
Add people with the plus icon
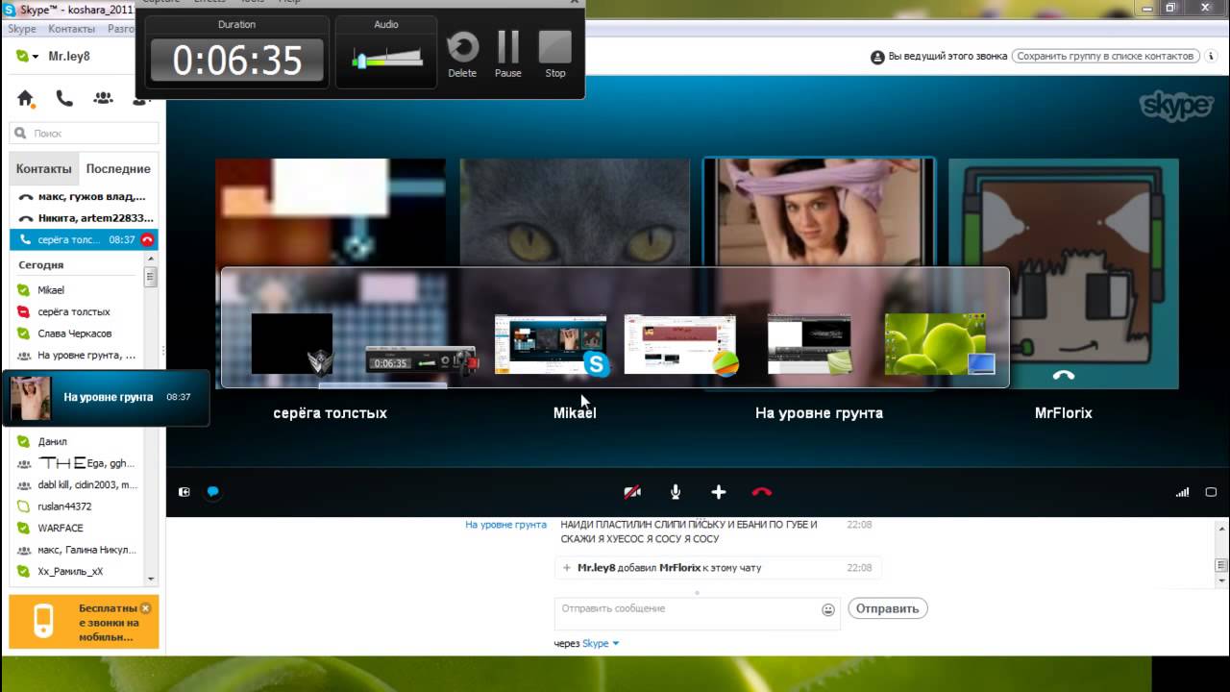pos(719,492)
